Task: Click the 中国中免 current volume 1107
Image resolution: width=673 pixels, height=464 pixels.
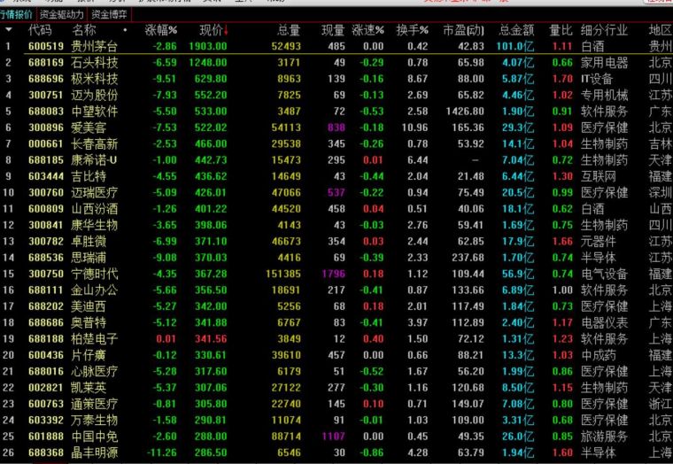Action: pyautogui.click(x=334, y=437)
